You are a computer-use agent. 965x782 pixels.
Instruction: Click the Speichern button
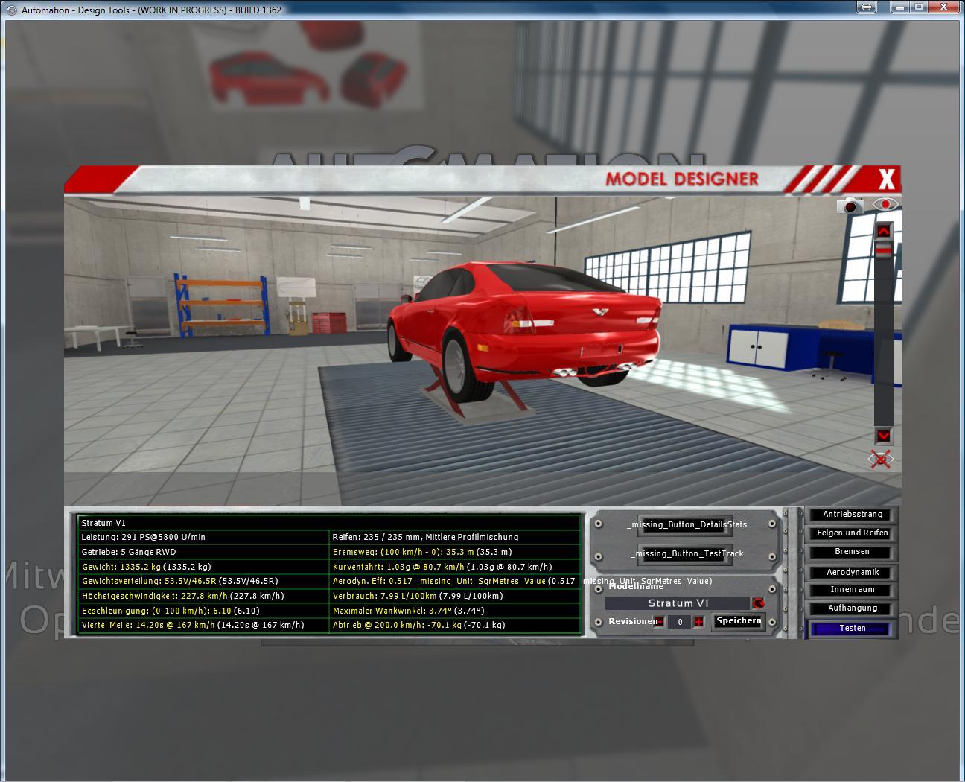click(739, 621)
